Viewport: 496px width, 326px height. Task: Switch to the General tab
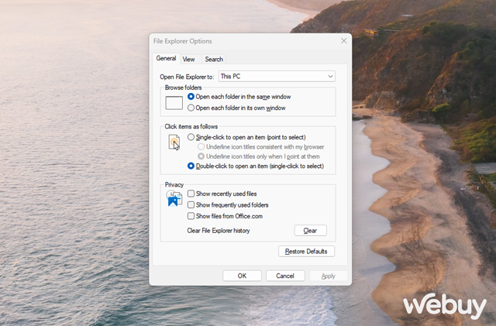point(166,59)
